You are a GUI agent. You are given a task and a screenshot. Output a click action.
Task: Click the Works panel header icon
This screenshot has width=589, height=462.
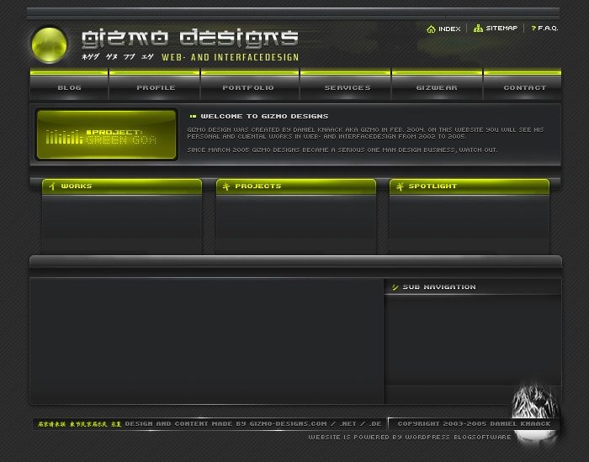click(52, 186)
